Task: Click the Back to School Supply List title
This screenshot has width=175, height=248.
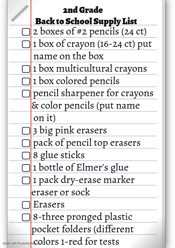Action: pyautogui.click(x=86, y=22)
